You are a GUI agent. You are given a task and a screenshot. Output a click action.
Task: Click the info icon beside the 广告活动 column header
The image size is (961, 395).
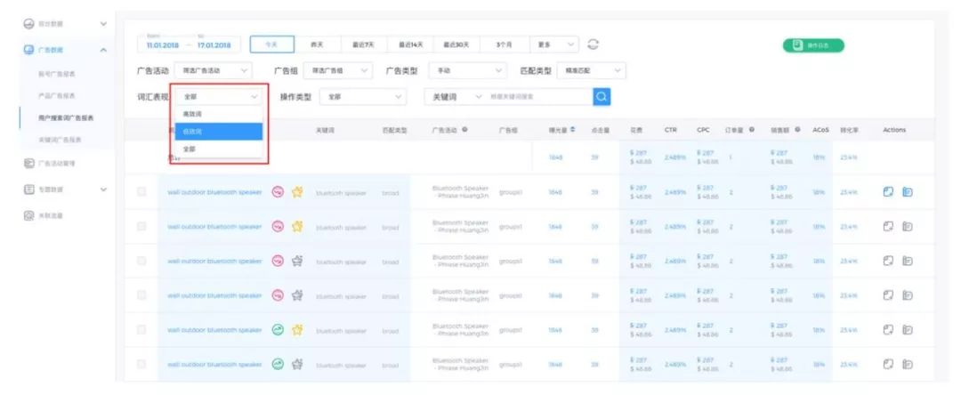(x=465, y=130)
